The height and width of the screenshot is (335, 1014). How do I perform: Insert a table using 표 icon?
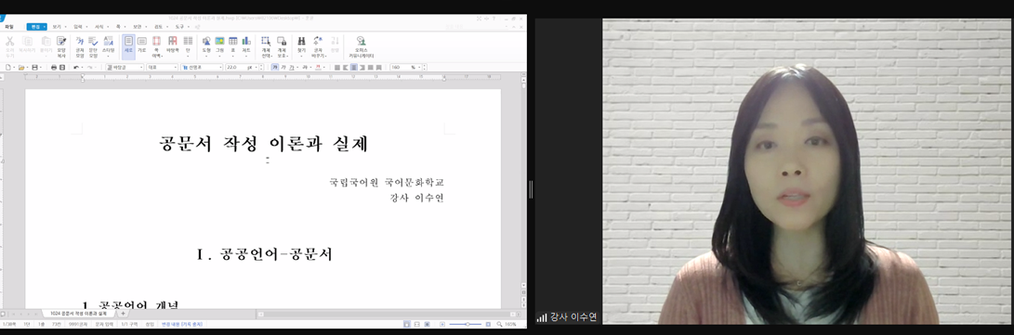pos(232,45)
